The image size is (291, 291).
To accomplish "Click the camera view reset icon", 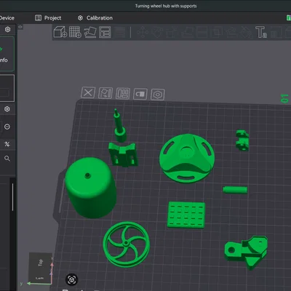I will 71,279.
